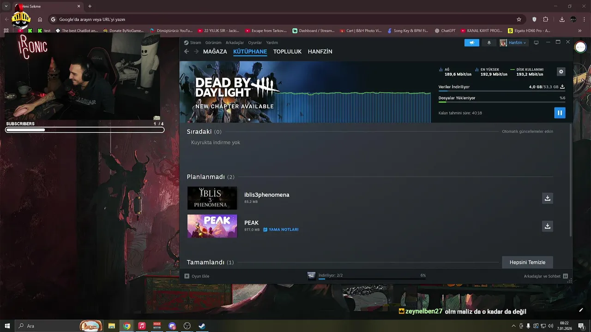Viewport: 591px width, 332px height.
Task: Start downloading iblis3phenomena
Action: [x=547, y=198]
